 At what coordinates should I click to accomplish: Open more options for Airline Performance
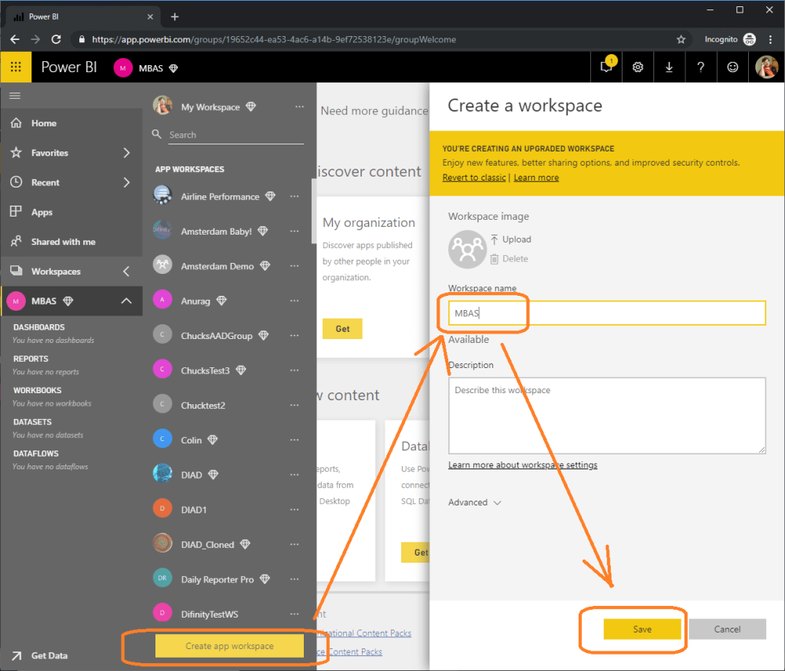pos(295,196)
